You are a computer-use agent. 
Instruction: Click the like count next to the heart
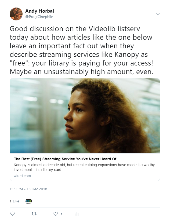62,214
